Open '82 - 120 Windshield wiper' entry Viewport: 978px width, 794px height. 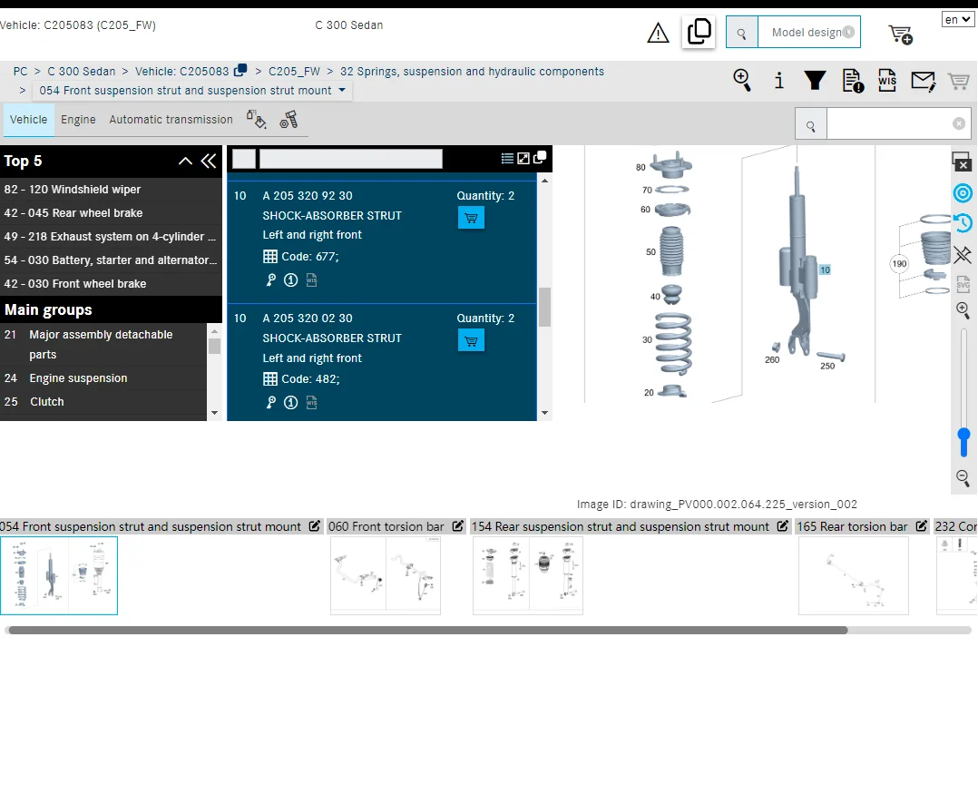pos(111,189)
